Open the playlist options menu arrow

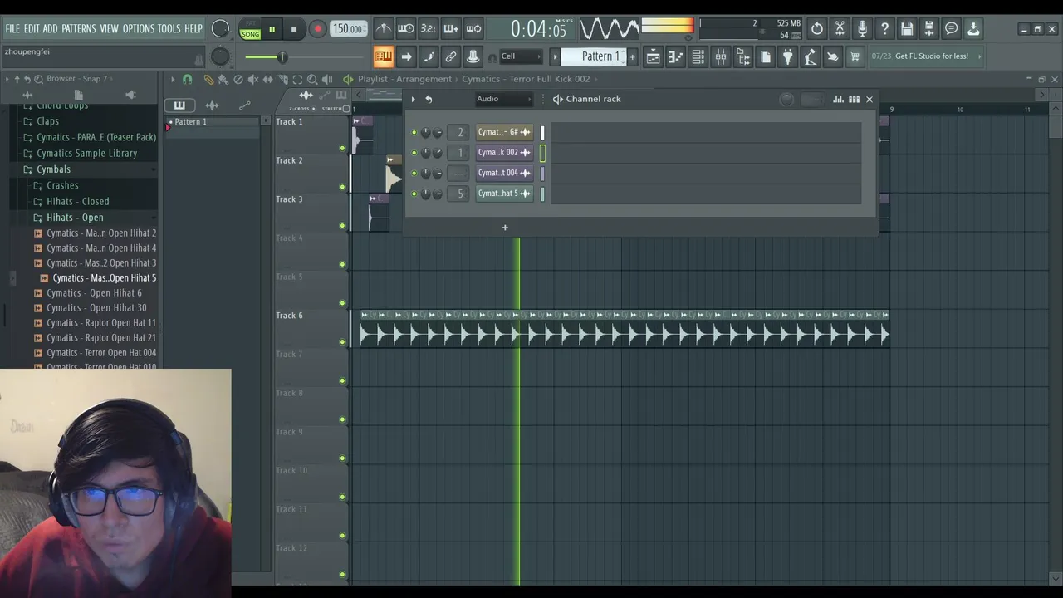point(173,80)
